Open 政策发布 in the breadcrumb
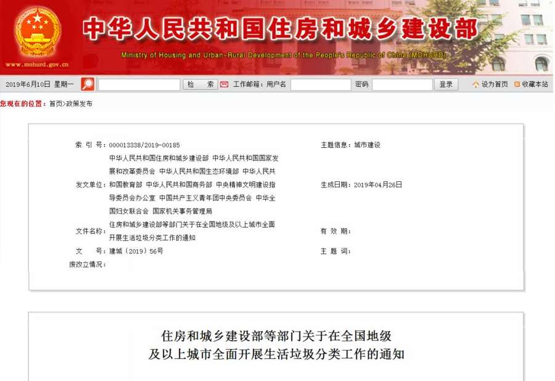The image size is (555, 381). coord(79,104)
